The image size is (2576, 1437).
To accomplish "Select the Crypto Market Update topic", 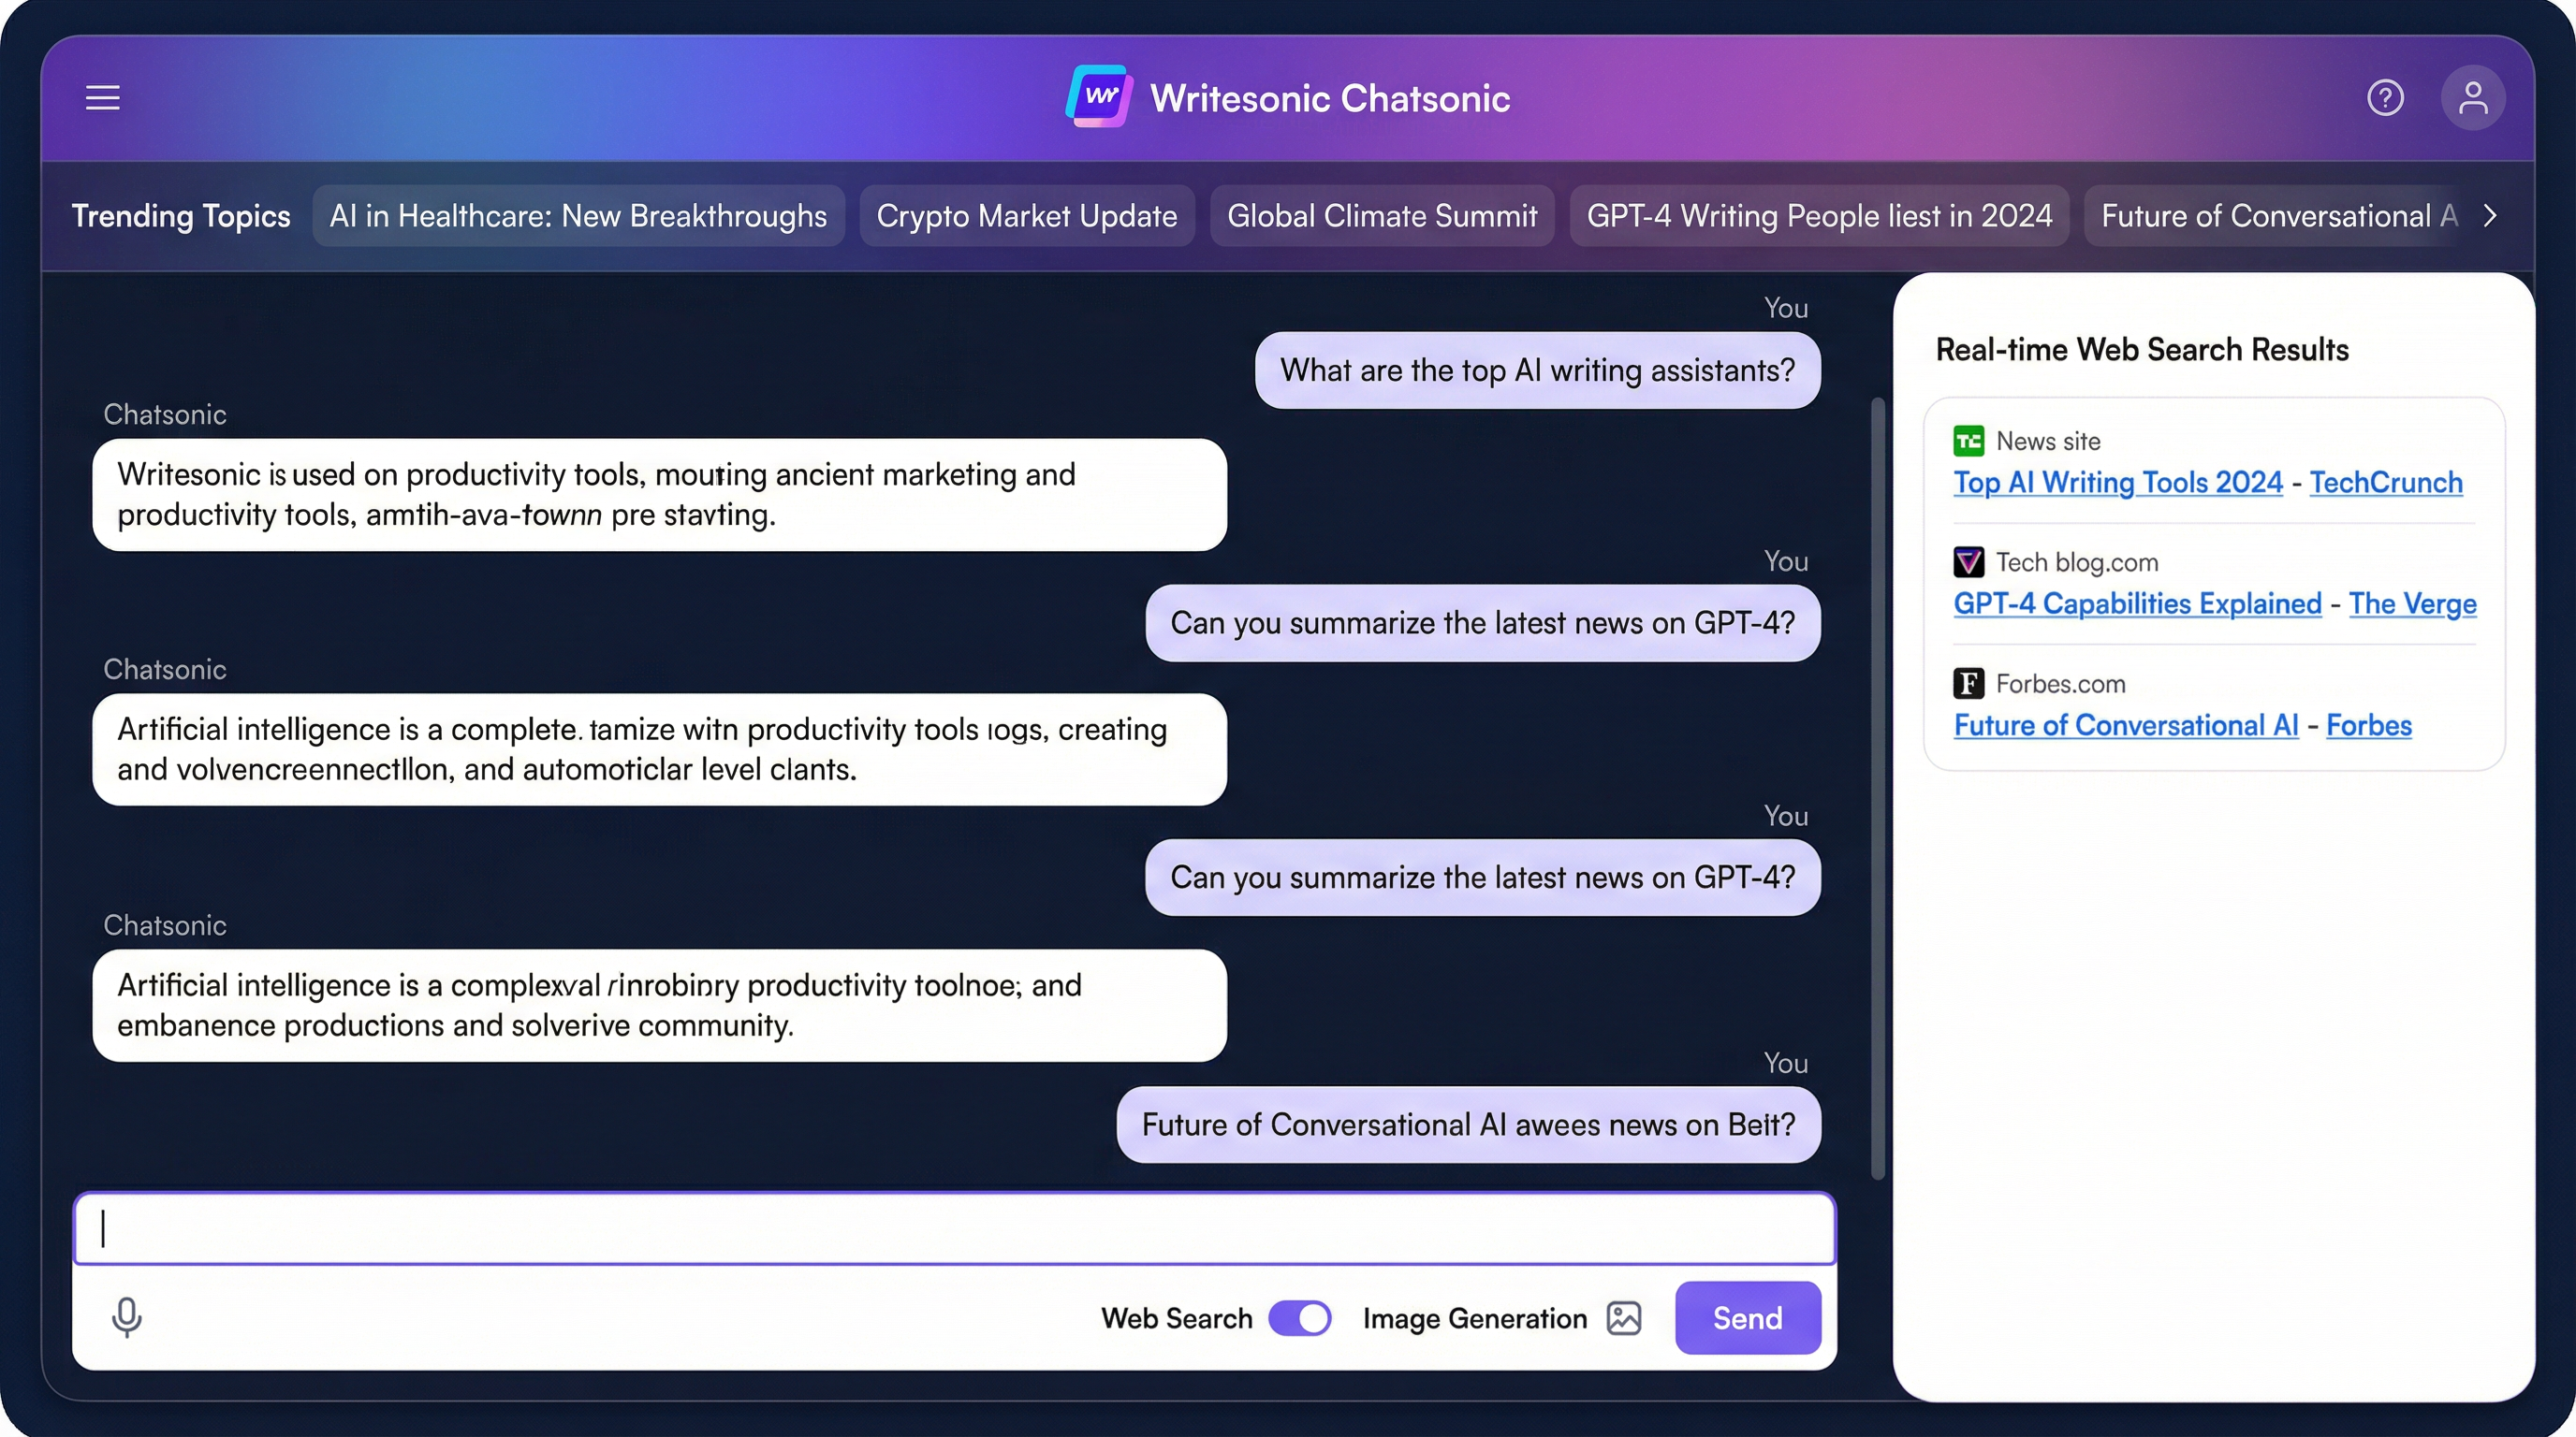I will click(x=1026, y=215).
